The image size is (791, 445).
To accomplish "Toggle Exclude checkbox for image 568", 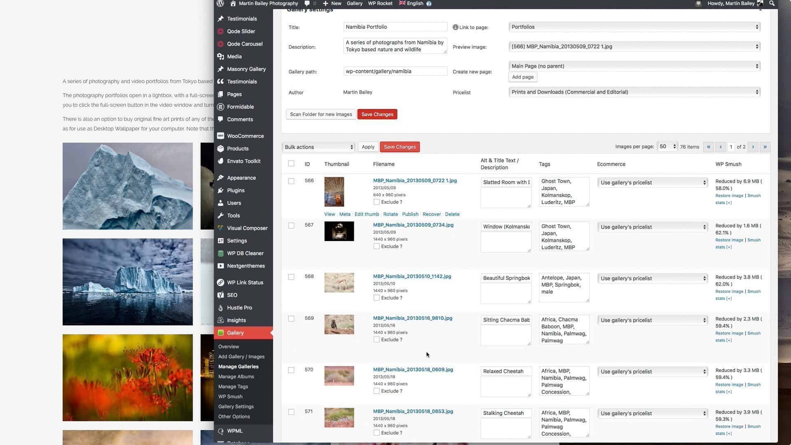I will pos(376,297).
